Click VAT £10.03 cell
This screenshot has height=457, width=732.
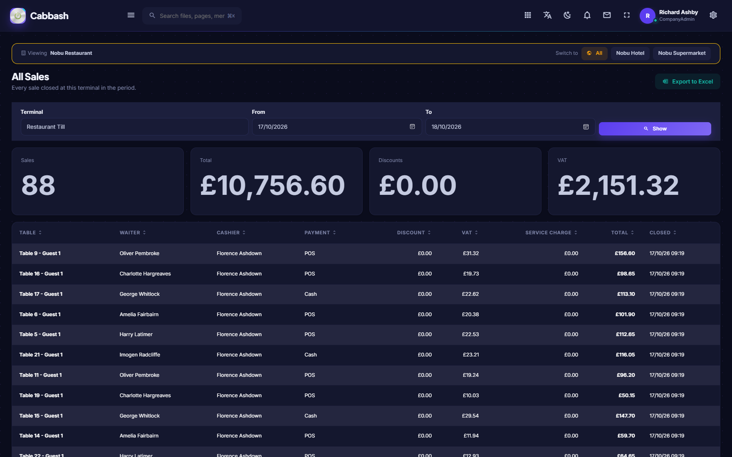471,396
